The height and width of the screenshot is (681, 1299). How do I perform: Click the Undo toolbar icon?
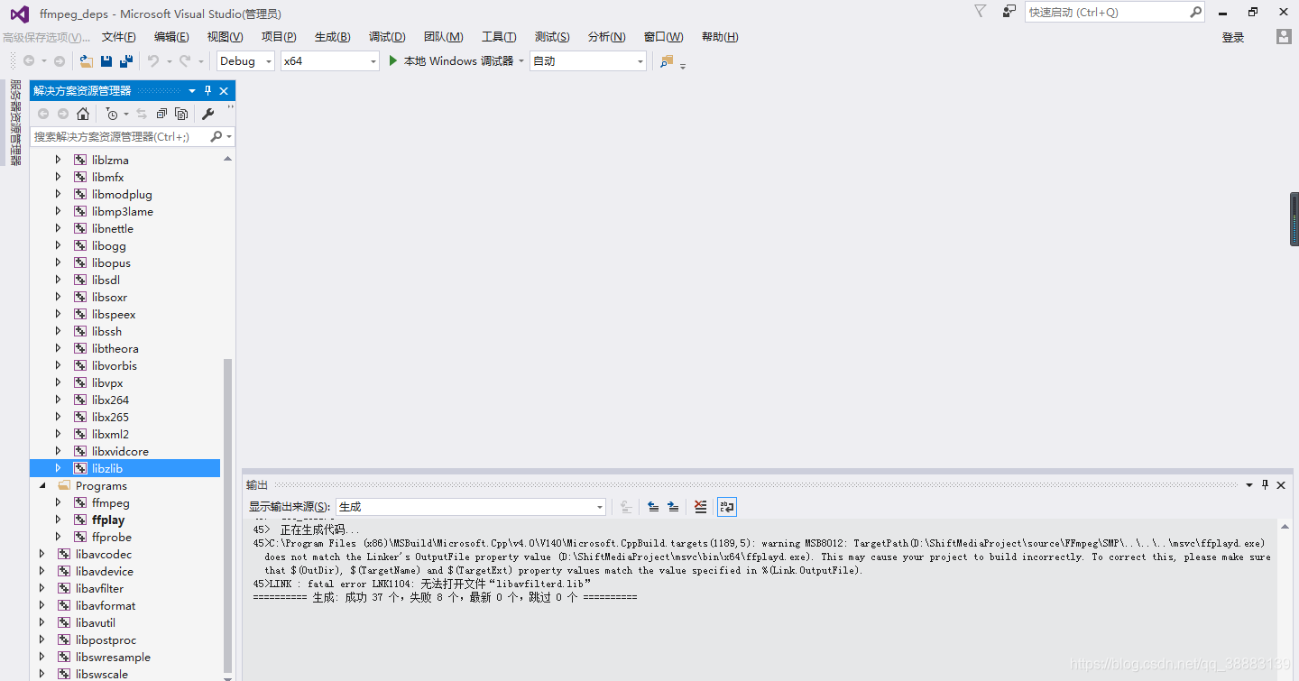pyautogui.click(x=153, y=61)
